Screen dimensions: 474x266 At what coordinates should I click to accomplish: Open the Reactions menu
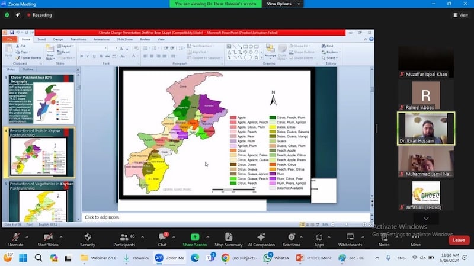[291, 236]
